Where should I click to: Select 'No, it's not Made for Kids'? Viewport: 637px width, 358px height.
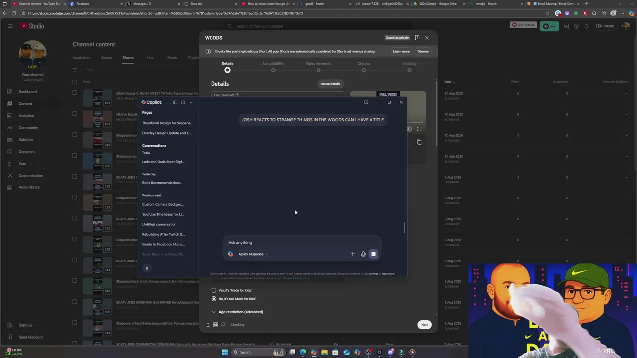214,299
